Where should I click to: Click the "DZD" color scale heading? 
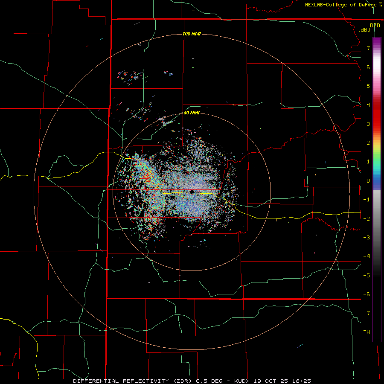[375, 26]
